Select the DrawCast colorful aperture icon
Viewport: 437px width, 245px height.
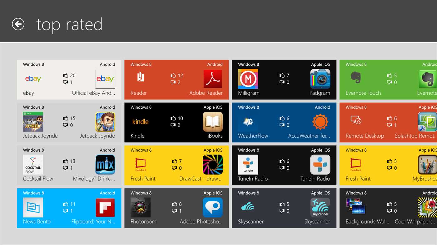click(x=213, y=165)
